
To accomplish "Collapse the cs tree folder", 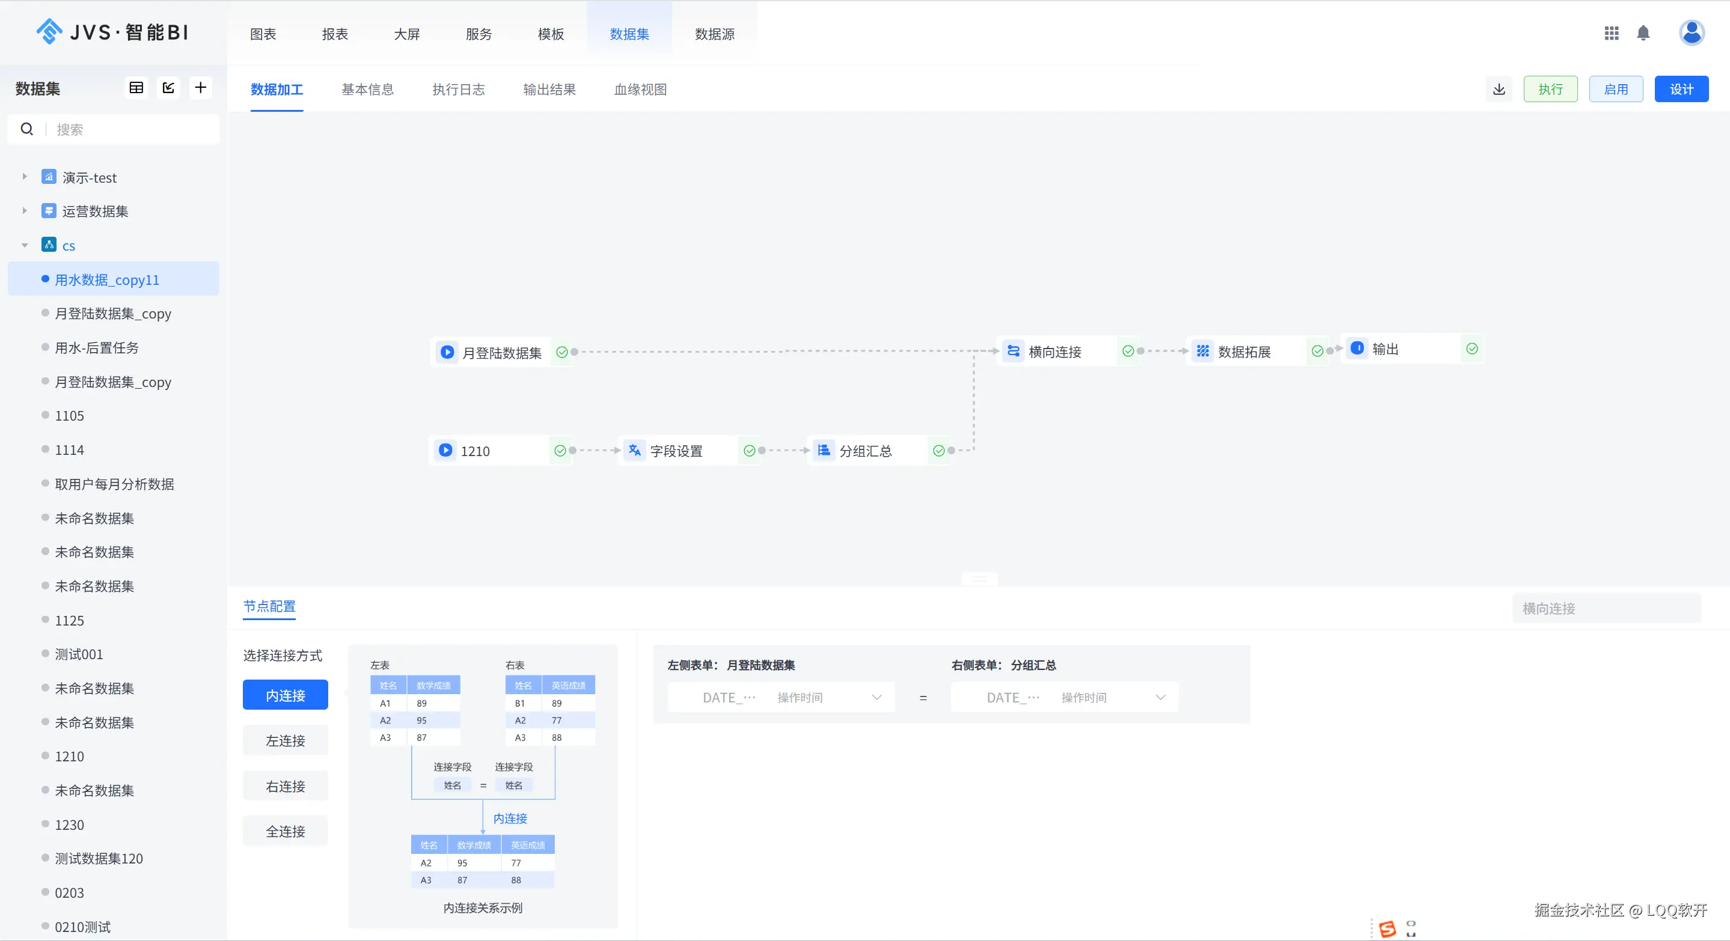I will [25, 246].
